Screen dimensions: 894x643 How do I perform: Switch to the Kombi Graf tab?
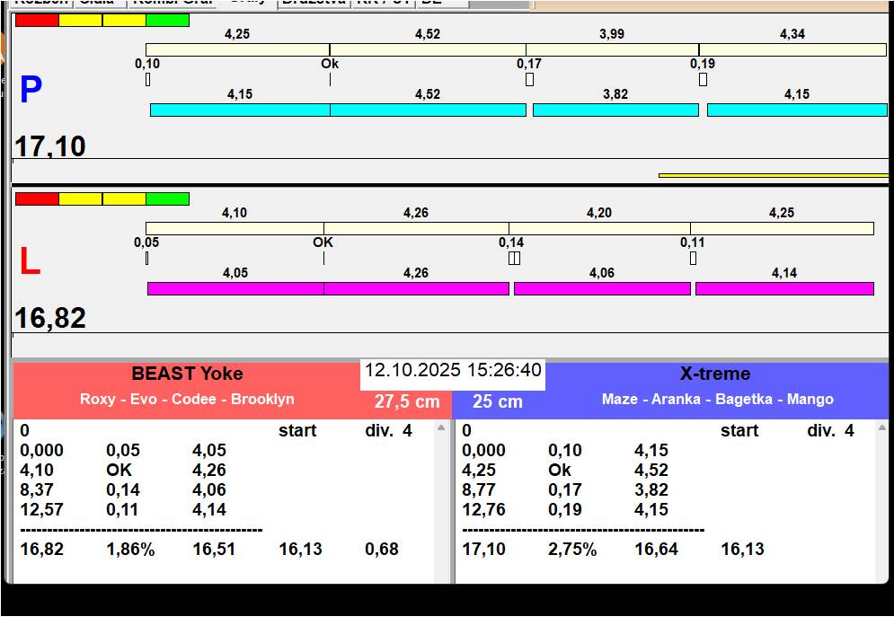(x=172, y=3)
